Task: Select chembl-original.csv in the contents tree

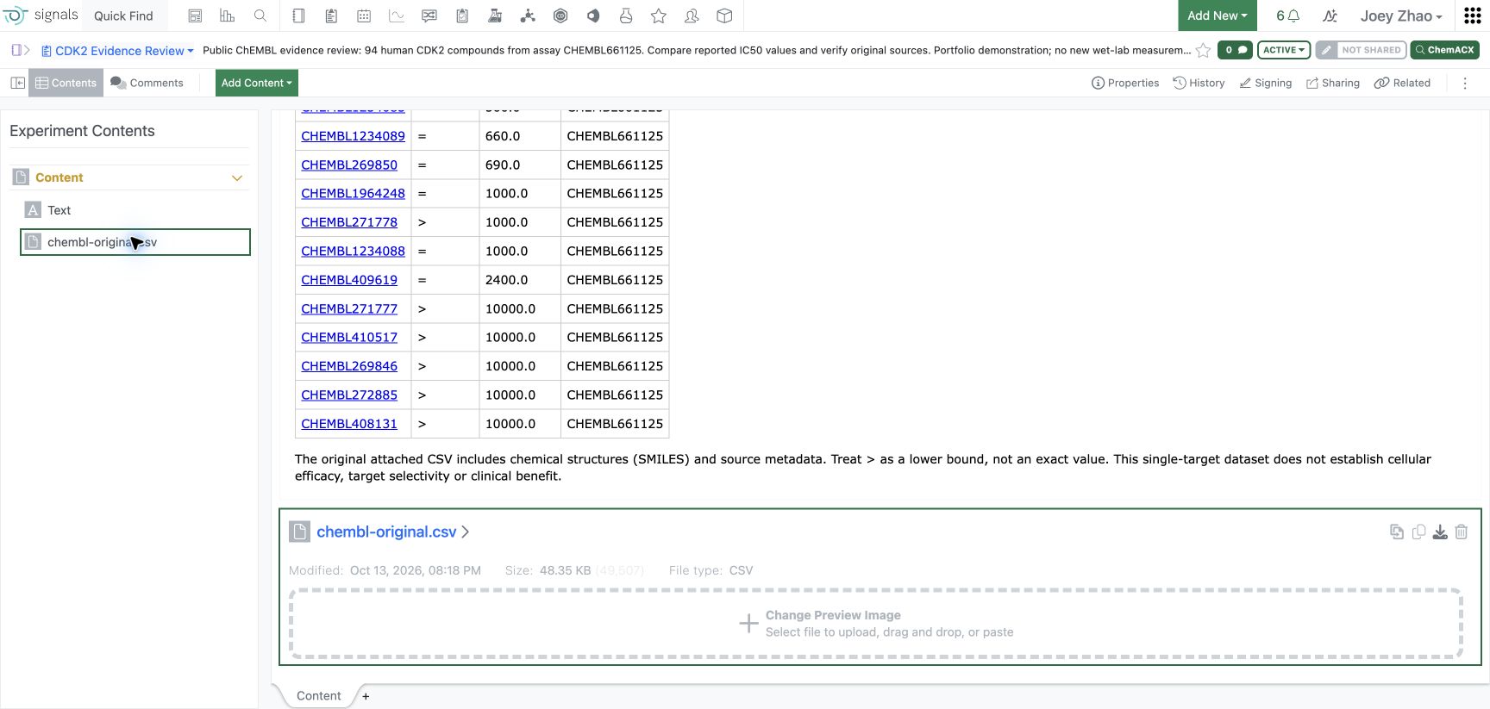Action: 135,242
